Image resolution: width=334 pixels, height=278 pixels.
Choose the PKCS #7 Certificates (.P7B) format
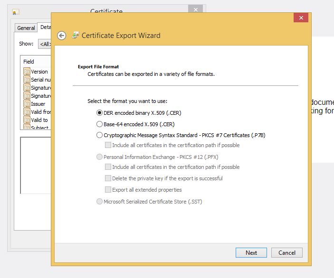coord(99,135)
